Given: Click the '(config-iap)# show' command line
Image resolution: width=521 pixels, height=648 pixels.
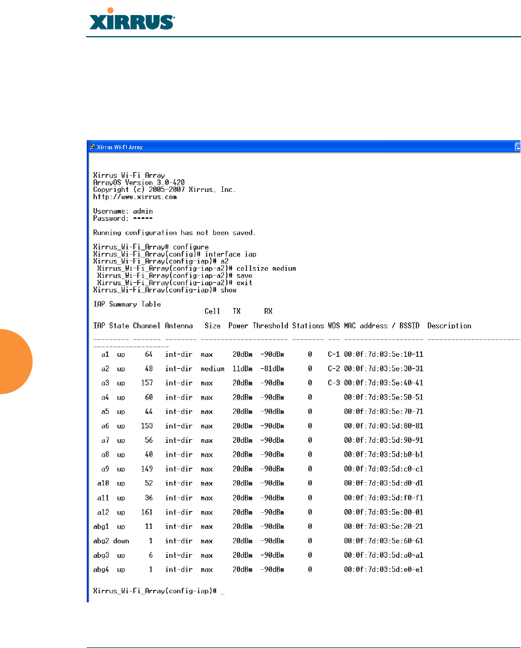Looking at the screenshot, I should (164, 290).
